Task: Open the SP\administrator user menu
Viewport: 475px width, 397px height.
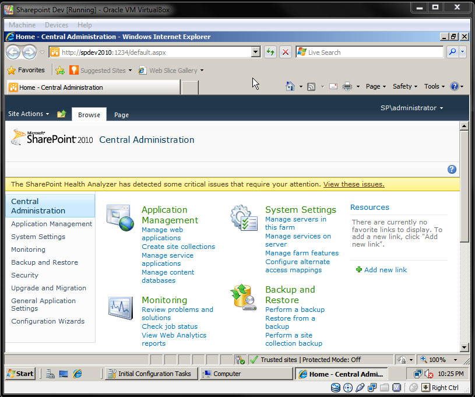Action: point(411,108)
